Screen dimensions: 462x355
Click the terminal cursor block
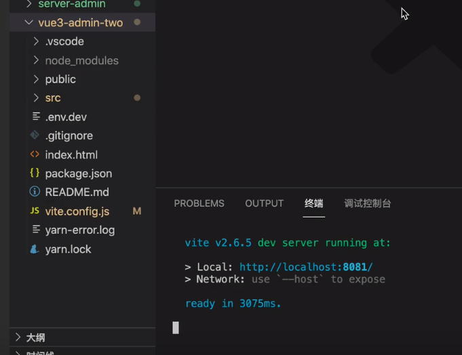(x=176, y=328)
